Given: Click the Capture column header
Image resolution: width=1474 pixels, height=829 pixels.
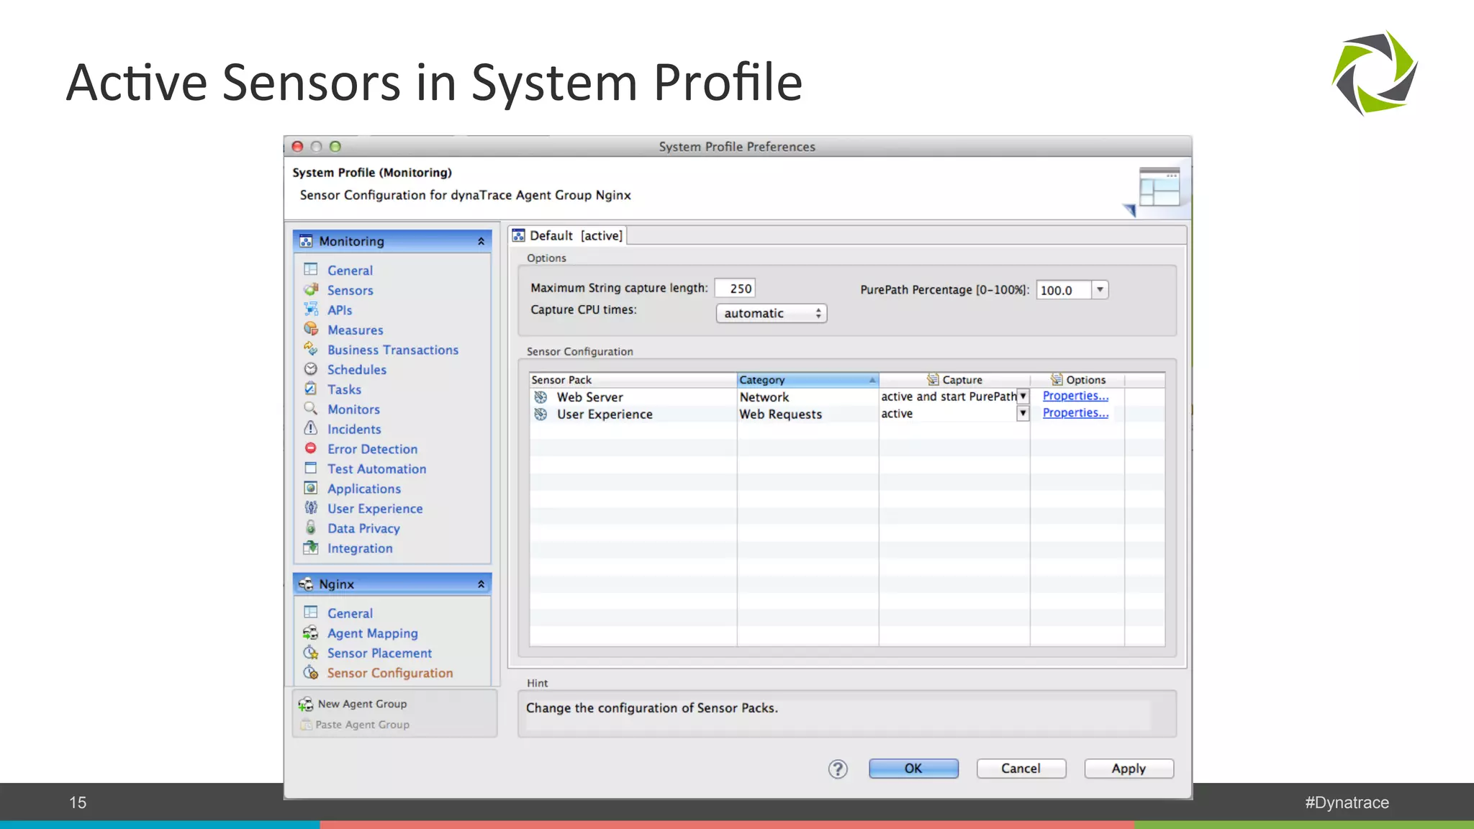Looking at the screenshot, I should (954, 380).
